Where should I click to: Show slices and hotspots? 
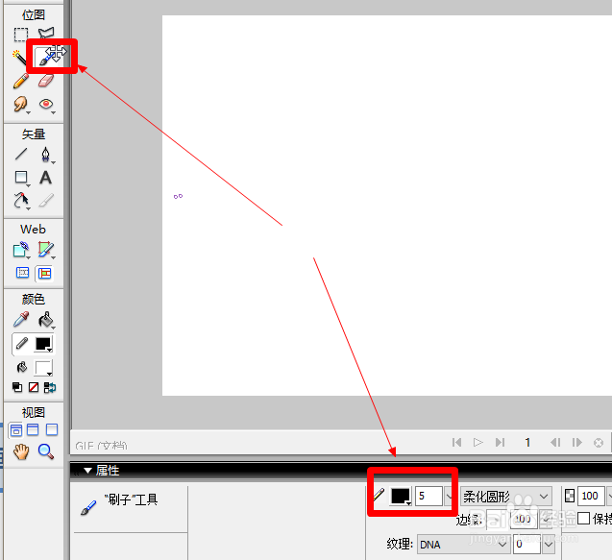tap(44, 273)
